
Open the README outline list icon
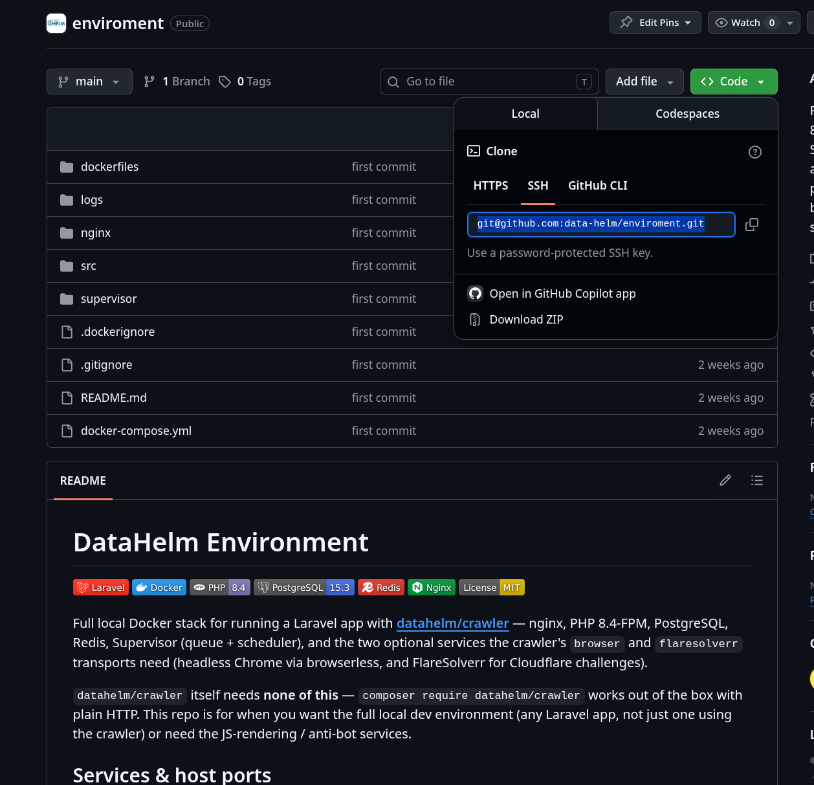pos(757,480)
